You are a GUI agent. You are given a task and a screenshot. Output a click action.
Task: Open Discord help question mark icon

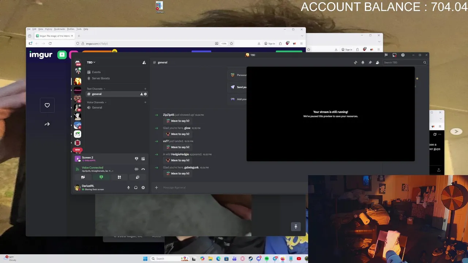(x=403, y=55)
